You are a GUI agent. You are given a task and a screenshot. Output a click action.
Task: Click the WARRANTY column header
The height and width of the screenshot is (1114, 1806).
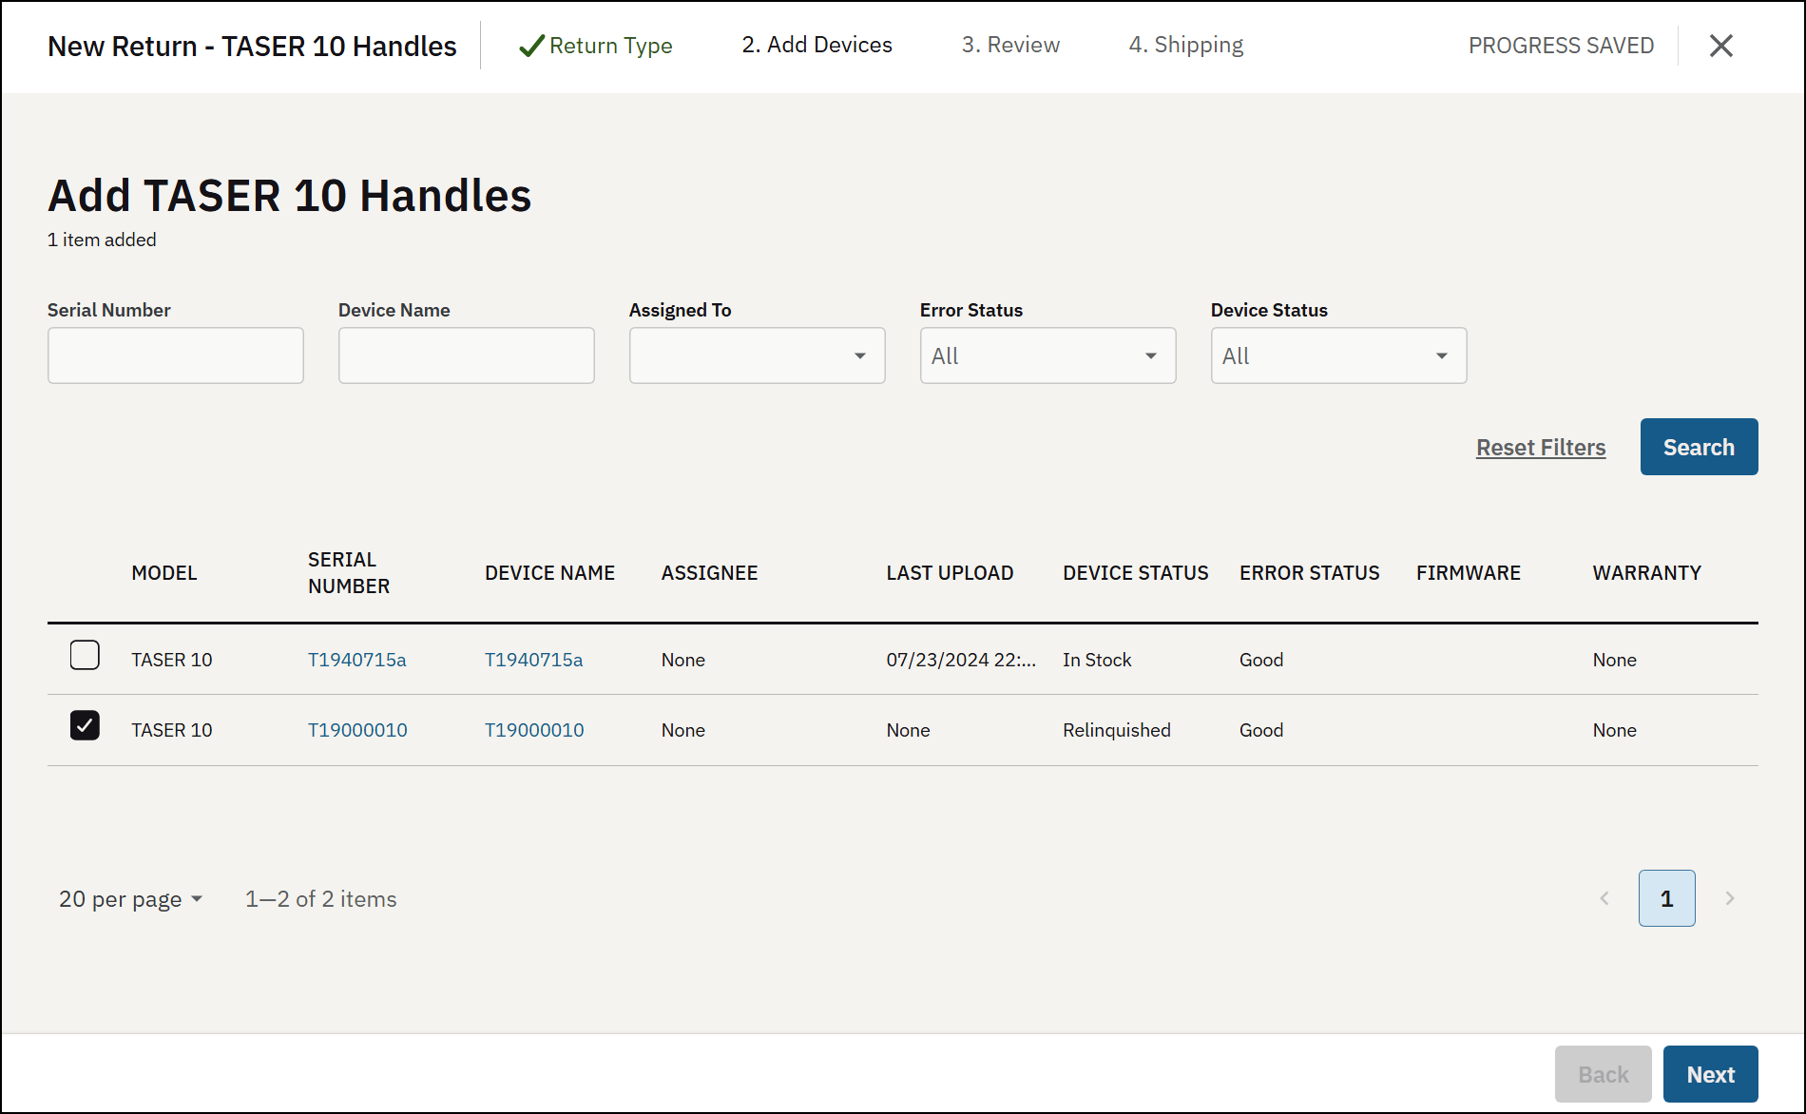[x=1646, y=573]
